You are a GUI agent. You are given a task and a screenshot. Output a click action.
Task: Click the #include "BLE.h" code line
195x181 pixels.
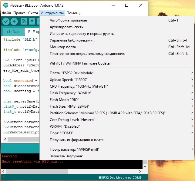point(20,39)
